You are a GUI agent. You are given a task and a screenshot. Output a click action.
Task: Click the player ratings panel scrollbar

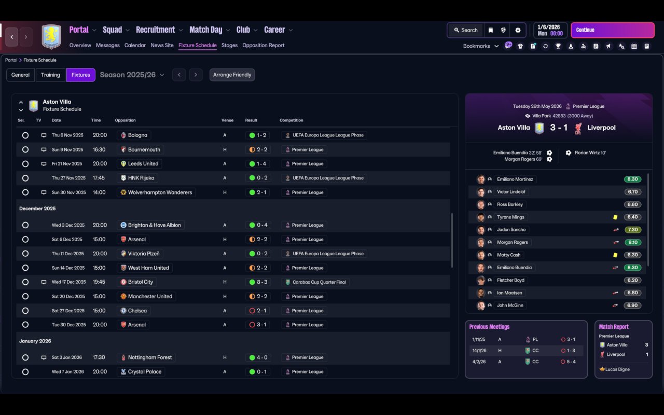point(648,219)
